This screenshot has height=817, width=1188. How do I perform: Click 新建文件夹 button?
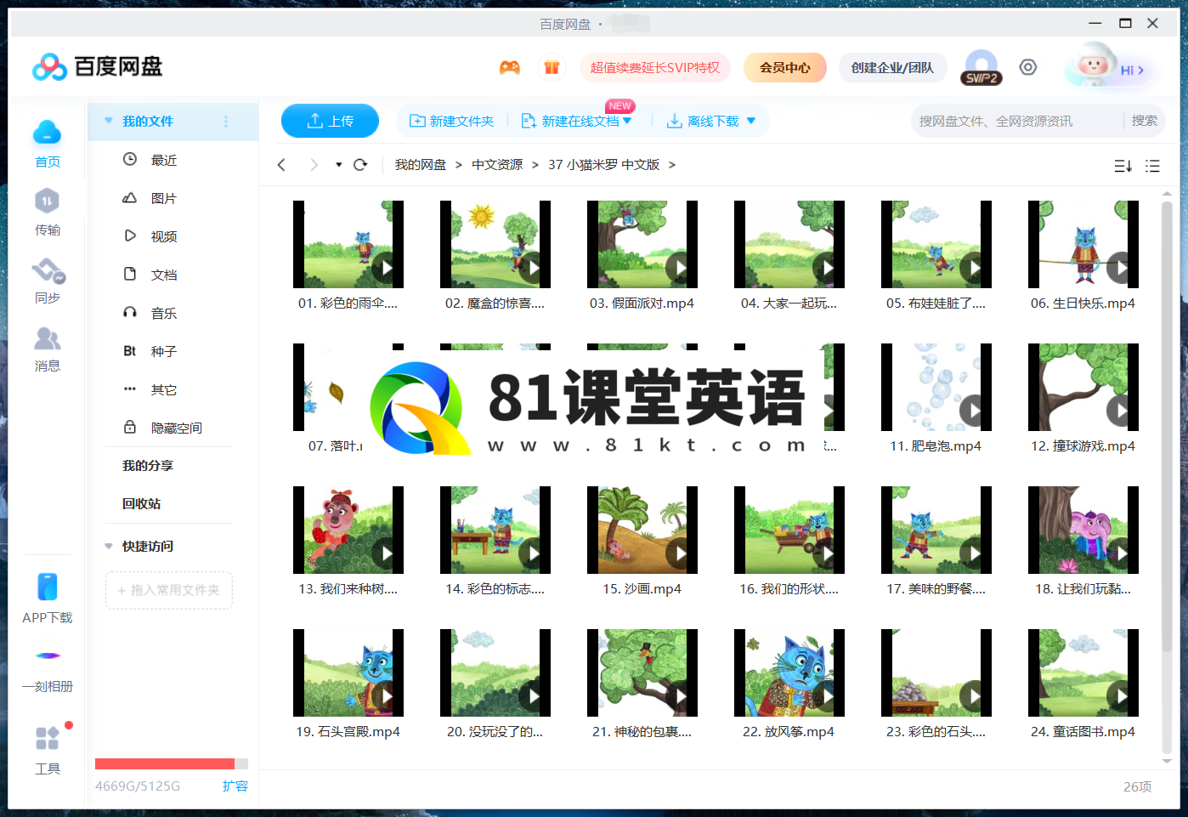pyautogui.click(x=452, y=121)
